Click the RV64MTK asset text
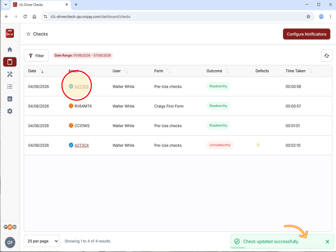 pyautogui.click(x=83, y=106)
